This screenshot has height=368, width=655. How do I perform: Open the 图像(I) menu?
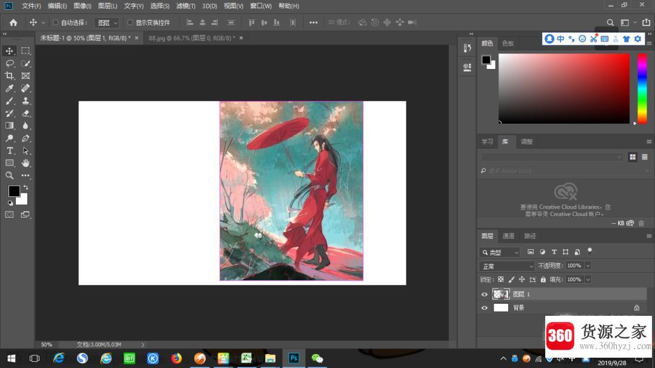point(82,6)
